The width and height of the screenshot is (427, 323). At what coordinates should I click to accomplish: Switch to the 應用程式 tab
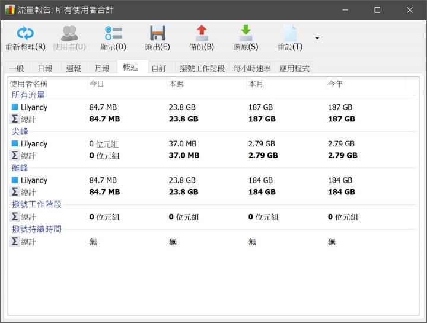[294, 68]
